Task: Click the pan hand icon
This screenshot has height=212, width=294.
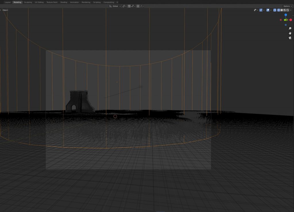Action: pyautogui.click(x=290, y=33)
